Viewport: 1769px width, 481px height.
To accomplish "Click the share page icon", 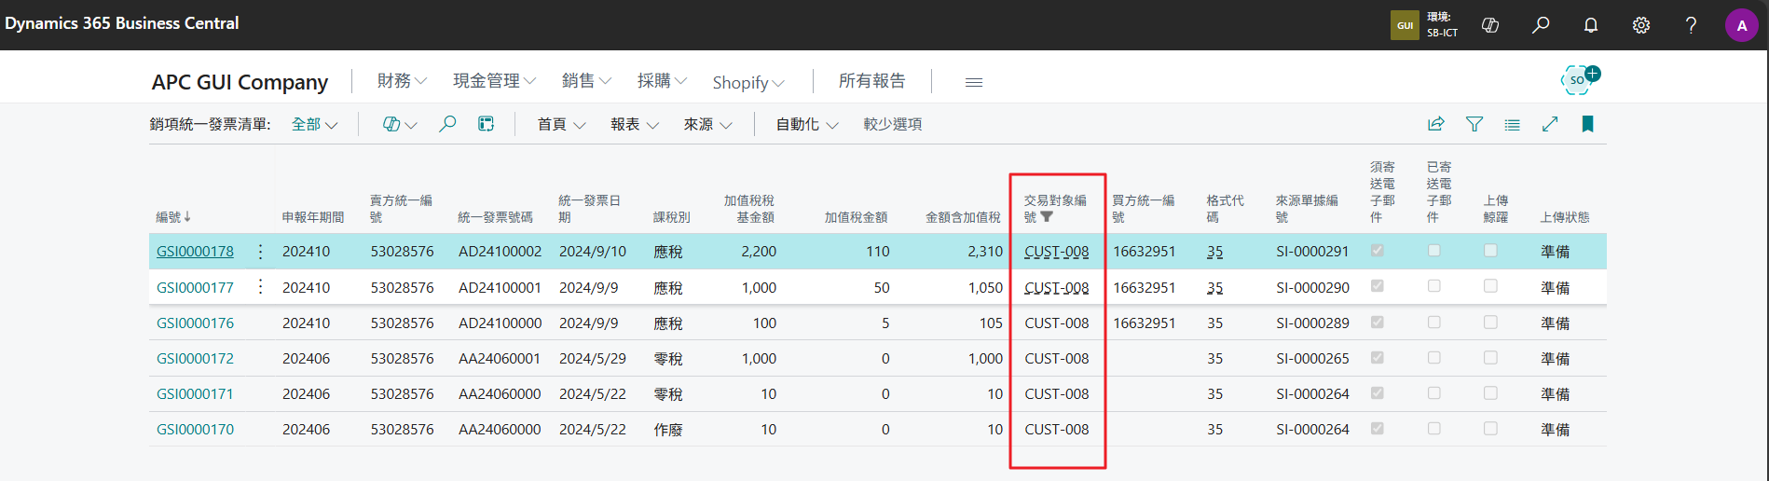I will click(x=1436, y=124).
